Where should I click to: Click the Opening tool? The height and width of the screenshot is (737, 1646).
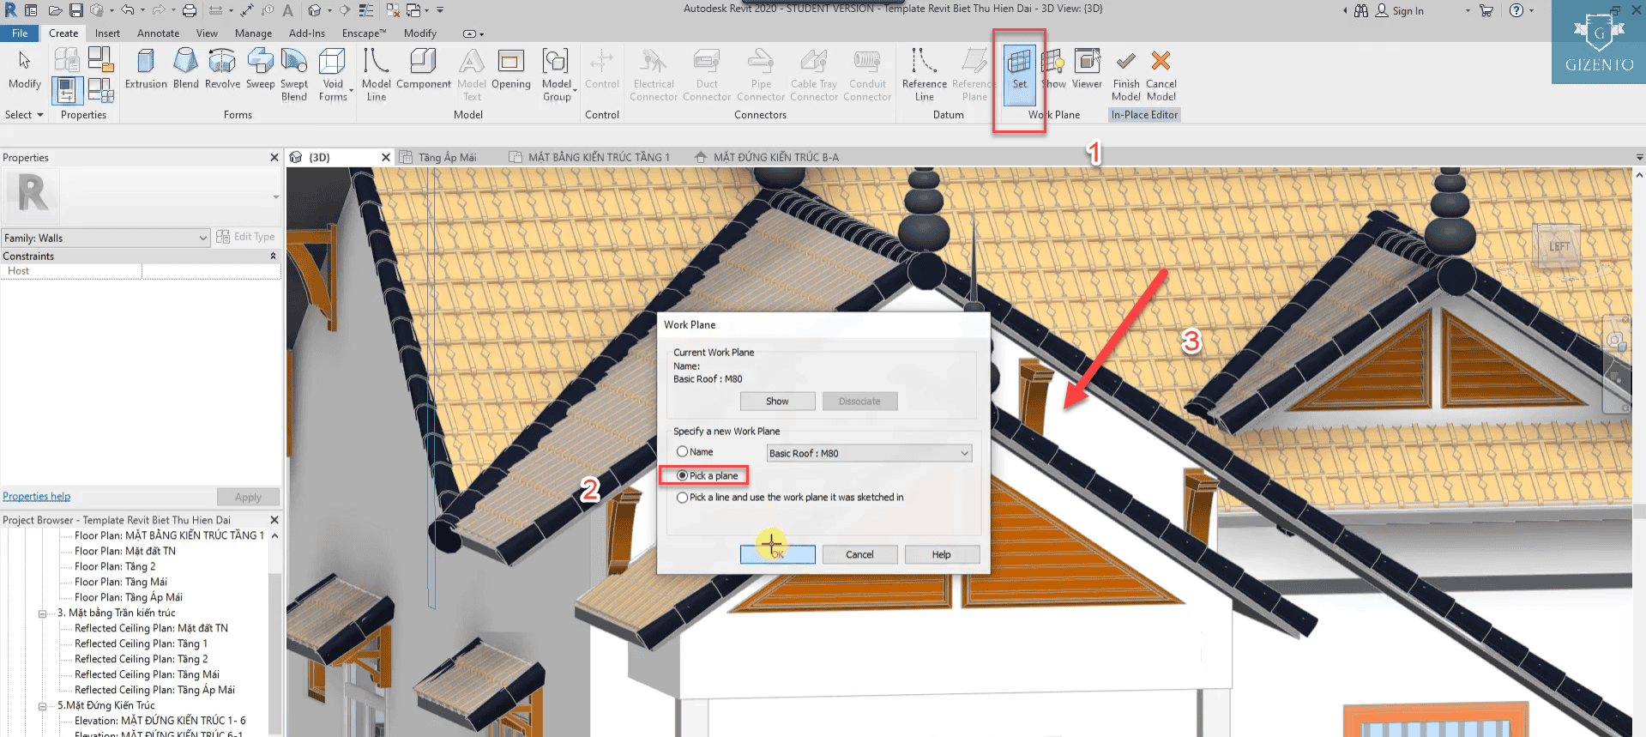tap(511, 69)
